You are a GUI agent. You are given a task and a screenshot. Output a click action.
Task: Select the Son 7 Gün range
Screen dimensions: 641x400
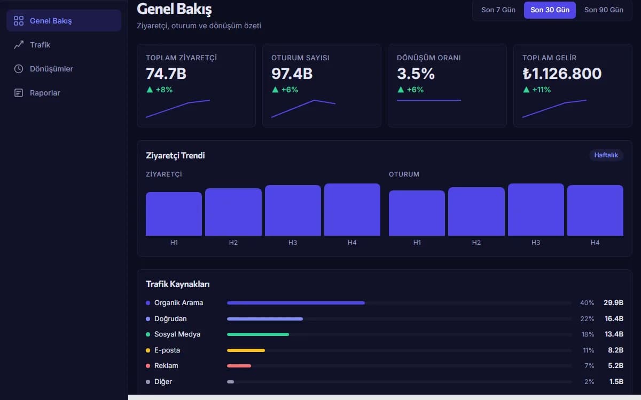tap(498, 10)
